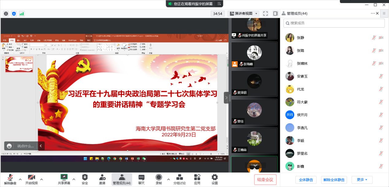Image resolution: width=389 pixels, height=187 pixels.
Task: Open the meeting info icon
Action: (x=6, y=13)
